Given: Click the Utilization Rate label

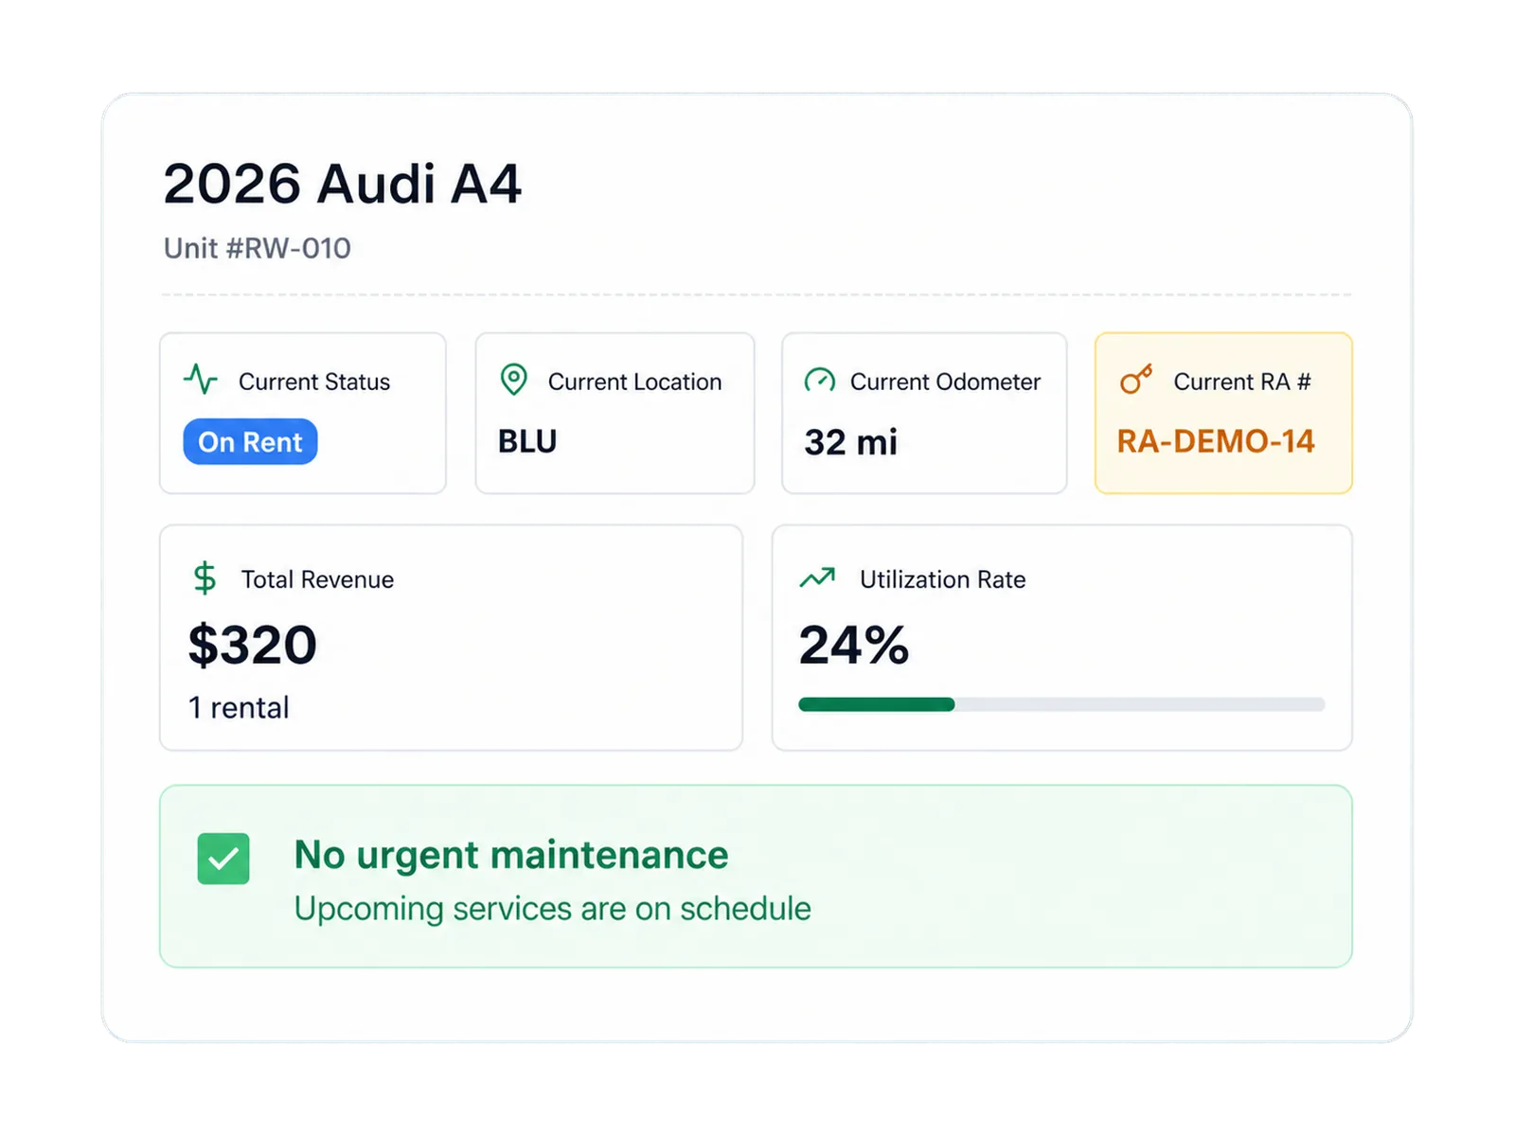Looking at the screenshot, I should [x=942, y=579].
